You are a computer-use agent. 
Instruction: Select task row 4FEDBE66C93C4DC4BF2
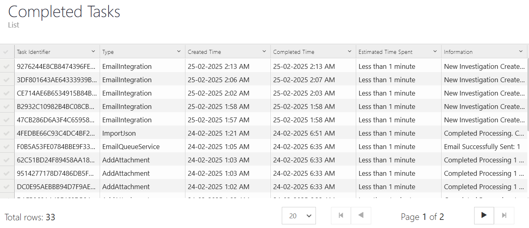tap(56, 133)
